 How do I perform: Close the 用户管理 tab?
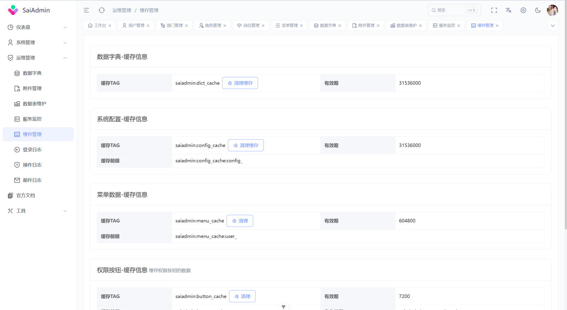[148, 26]
